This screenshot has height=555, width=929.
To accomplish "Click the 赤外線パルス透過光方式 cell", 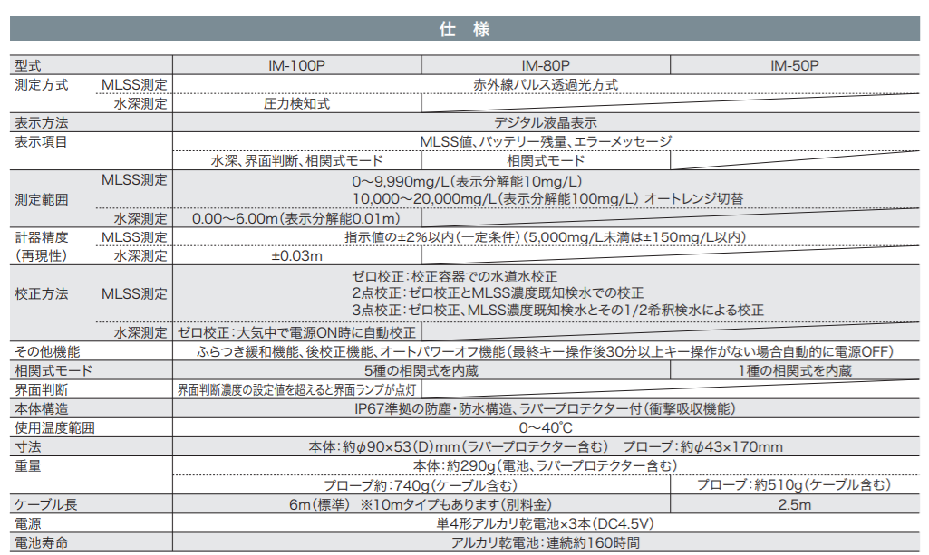I will pos(545,84).
